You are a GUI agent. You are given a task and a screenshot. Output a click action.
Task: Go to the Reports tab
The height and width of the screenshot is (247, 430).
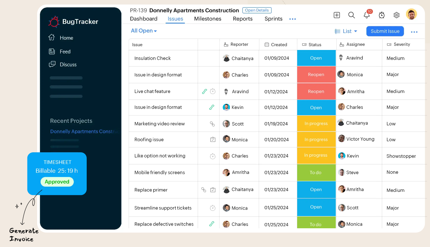242,19
